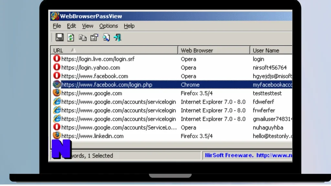
Task: Click user name nirsoft456764
Action: [270, 68]
